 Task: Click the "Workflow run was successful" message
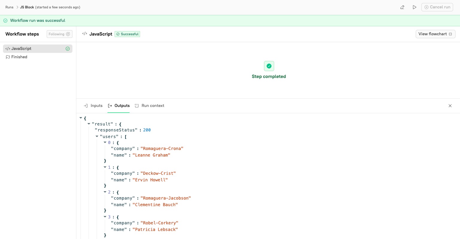point(38,21)
